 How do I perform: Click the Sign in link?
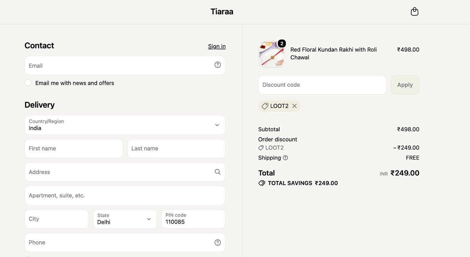[217, 46]
